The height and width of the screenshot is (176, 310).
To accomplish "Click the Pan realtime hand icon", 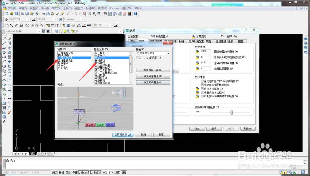I will point(85,14).
